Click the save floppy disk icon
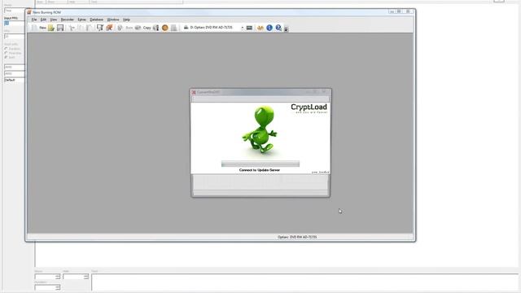Image resolution: width=521 pixels, height=293 pixels. (60, 28)
